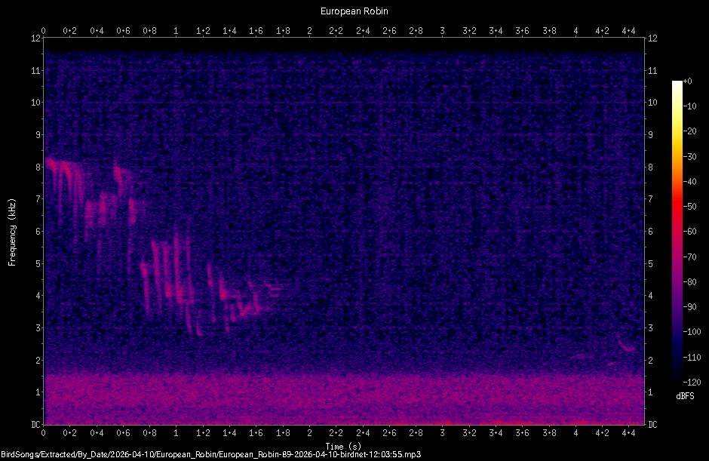
Task: Click the 12 kHz label top left
Action: click(x=35, y=39)
